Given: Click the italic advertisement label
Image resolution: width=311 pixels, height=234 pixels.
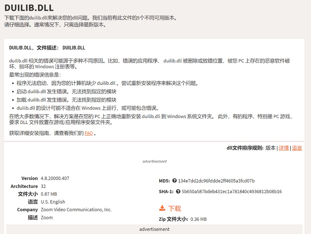Looking at the screenshot, I should [155, 161].
